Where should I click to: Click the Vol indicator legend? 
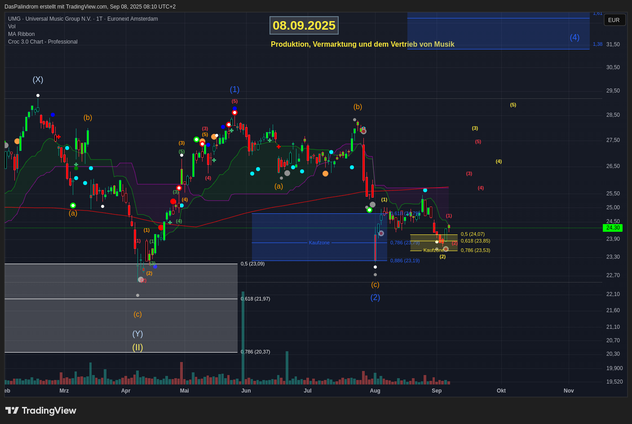tap(12, 26)
